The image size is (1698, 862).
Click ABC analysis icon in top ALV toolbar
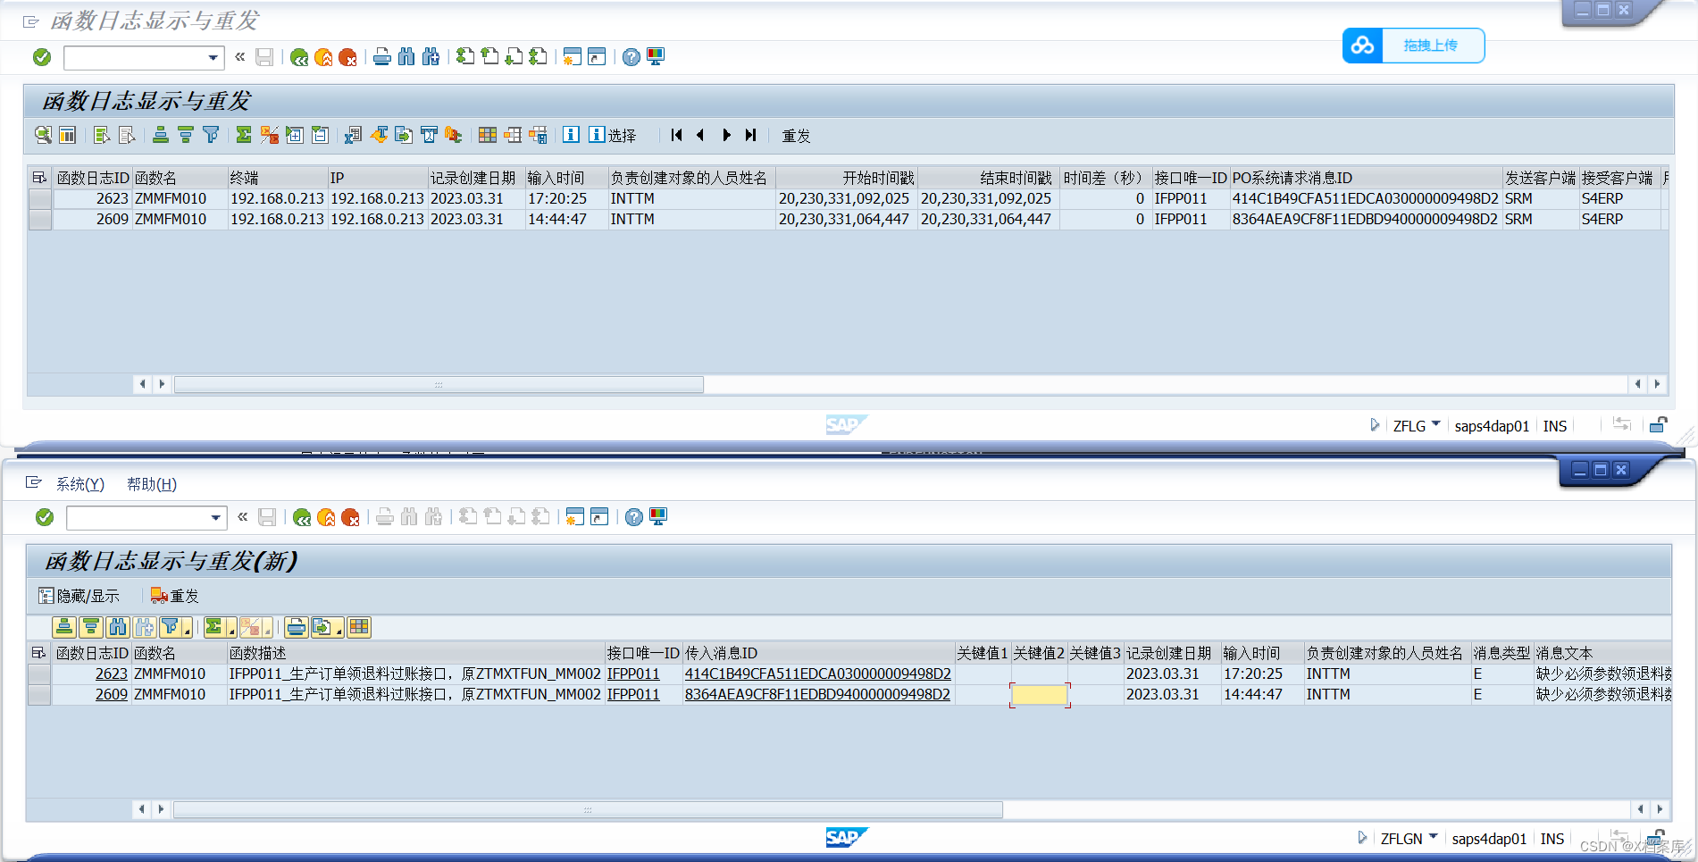454,135
